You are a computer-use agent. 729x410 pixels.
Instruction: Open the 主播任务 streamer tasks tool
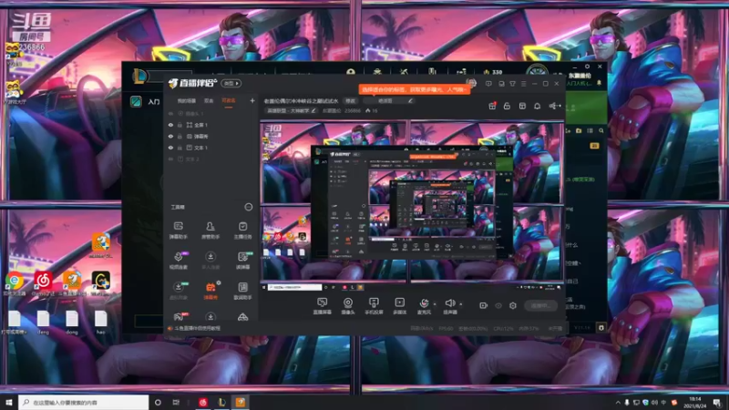(x=242, y=231)
